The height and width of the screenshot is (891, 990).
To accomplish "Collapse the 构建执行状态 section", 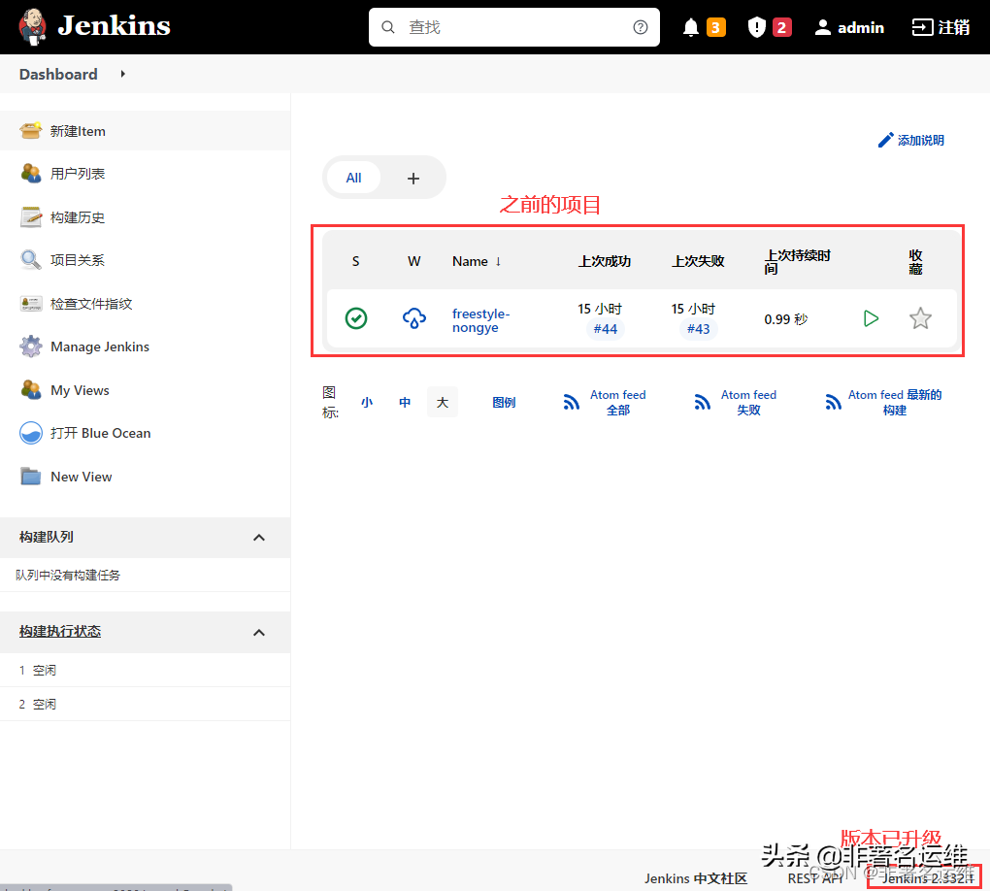I will [x=258, y=631].
